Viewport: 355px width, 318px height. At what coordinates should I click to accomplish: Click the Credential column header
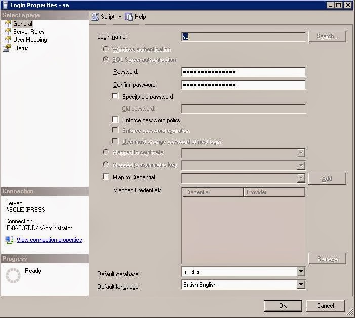tap(213, 192)
